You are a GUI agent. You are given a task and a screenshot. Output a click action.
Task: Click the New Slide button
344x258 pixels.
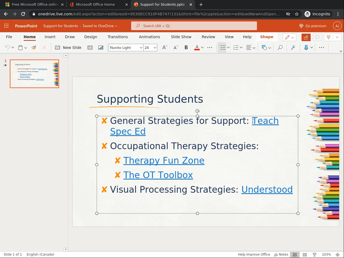pos(68,48)
